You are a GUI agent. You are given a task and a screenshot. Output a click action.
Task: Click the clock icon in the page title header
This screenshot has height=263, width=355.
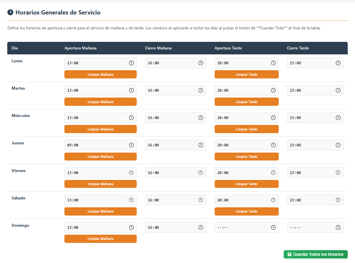(10, 12)
